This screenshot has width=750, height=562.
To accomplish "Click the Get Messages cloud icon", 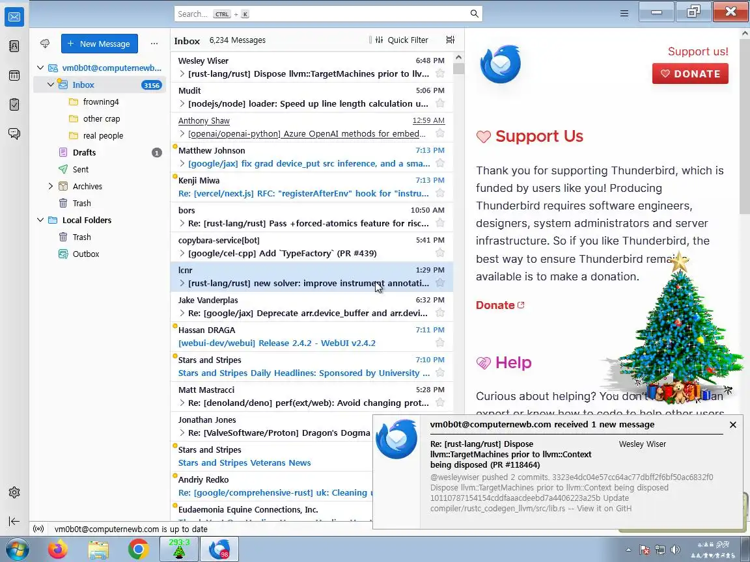I will pyautogui.click(x=45, y=44).
